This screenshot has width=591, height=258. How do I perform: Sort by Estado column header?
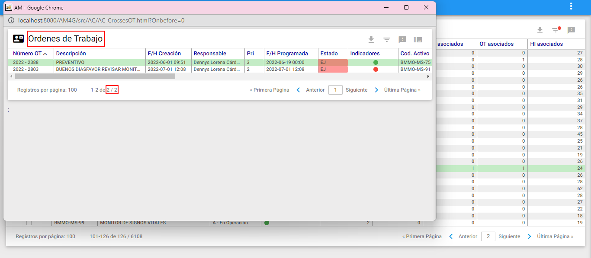(x=329, y=54)
